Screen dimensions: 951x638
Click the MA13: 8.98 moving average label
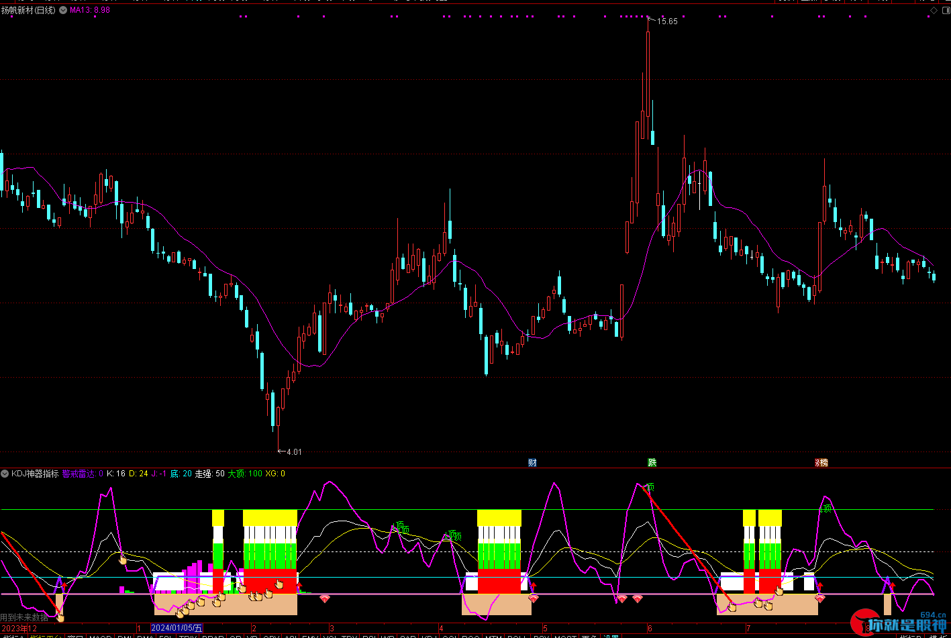(90, 10)
